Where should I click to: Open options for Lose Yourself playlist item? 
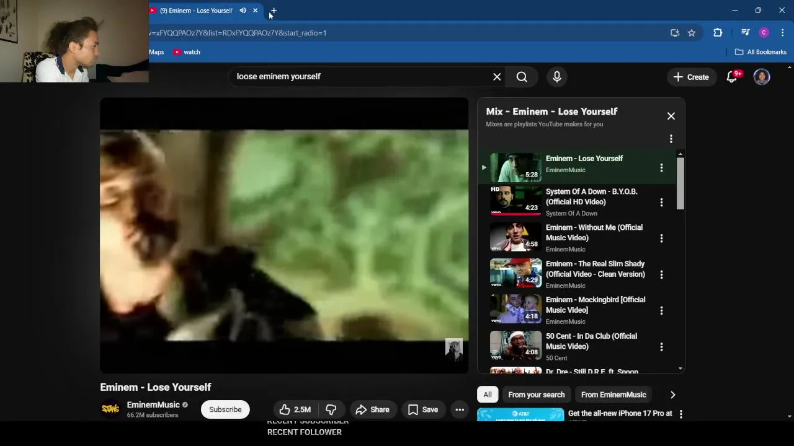pyautogui.click(x=661, y=167)
